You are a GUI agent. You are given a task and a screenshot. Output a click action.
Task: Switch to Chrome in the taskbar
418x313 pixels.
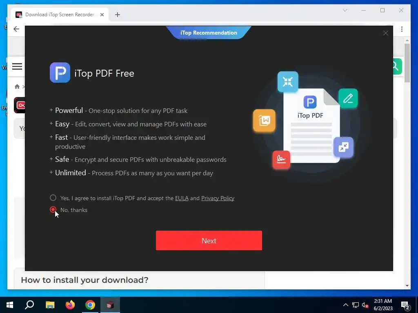90,305
